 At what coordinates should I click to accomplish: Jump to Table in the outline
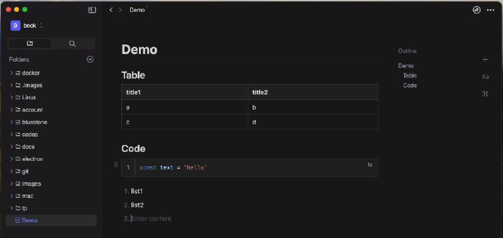[x=410, y=75]
